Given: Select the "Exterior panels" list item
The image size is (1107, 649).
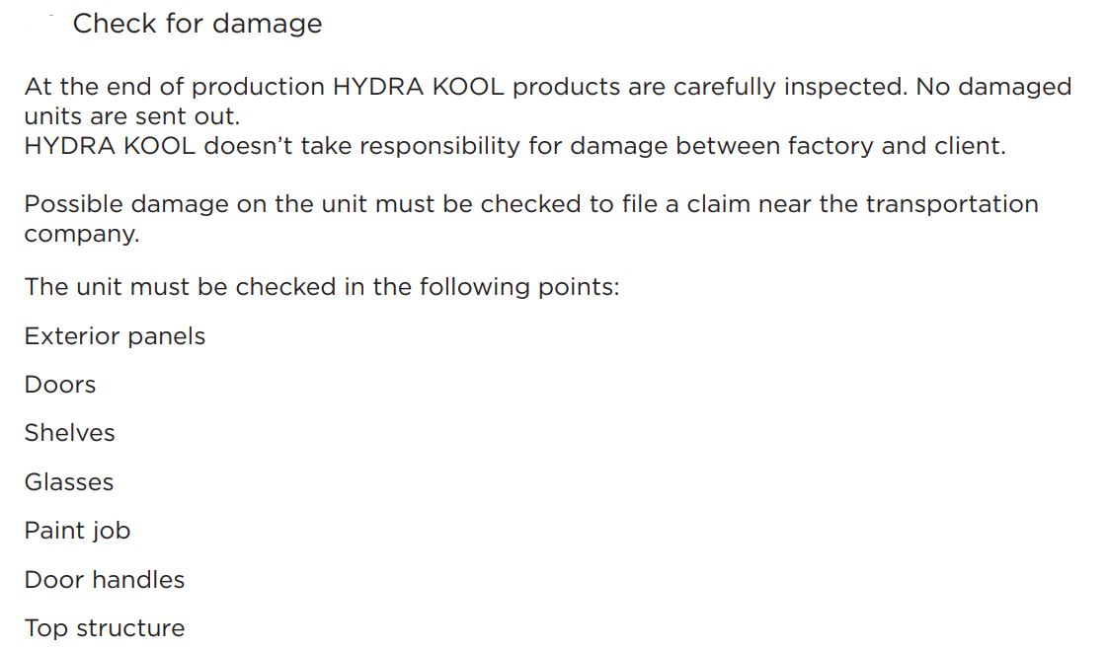Looking at the screenshot, I should coord(115,336).
